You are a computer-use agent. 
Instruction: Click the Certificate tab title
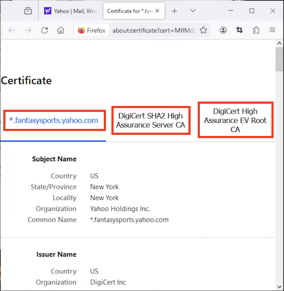[x=131, y=11]
